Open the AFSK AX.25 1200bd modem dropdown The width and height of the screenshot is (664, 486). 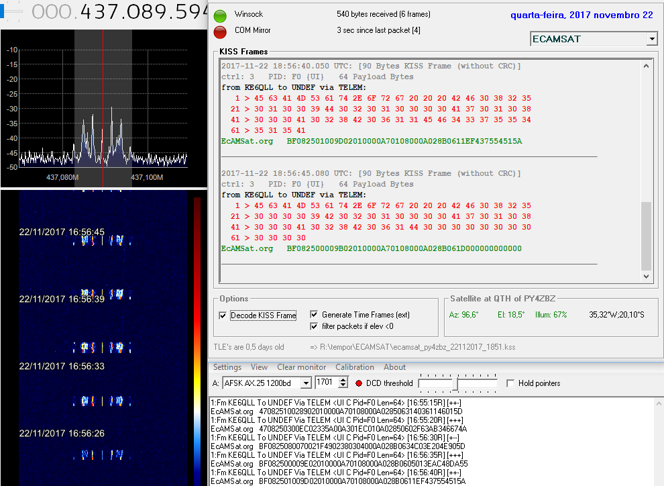[x=306, y=383]
